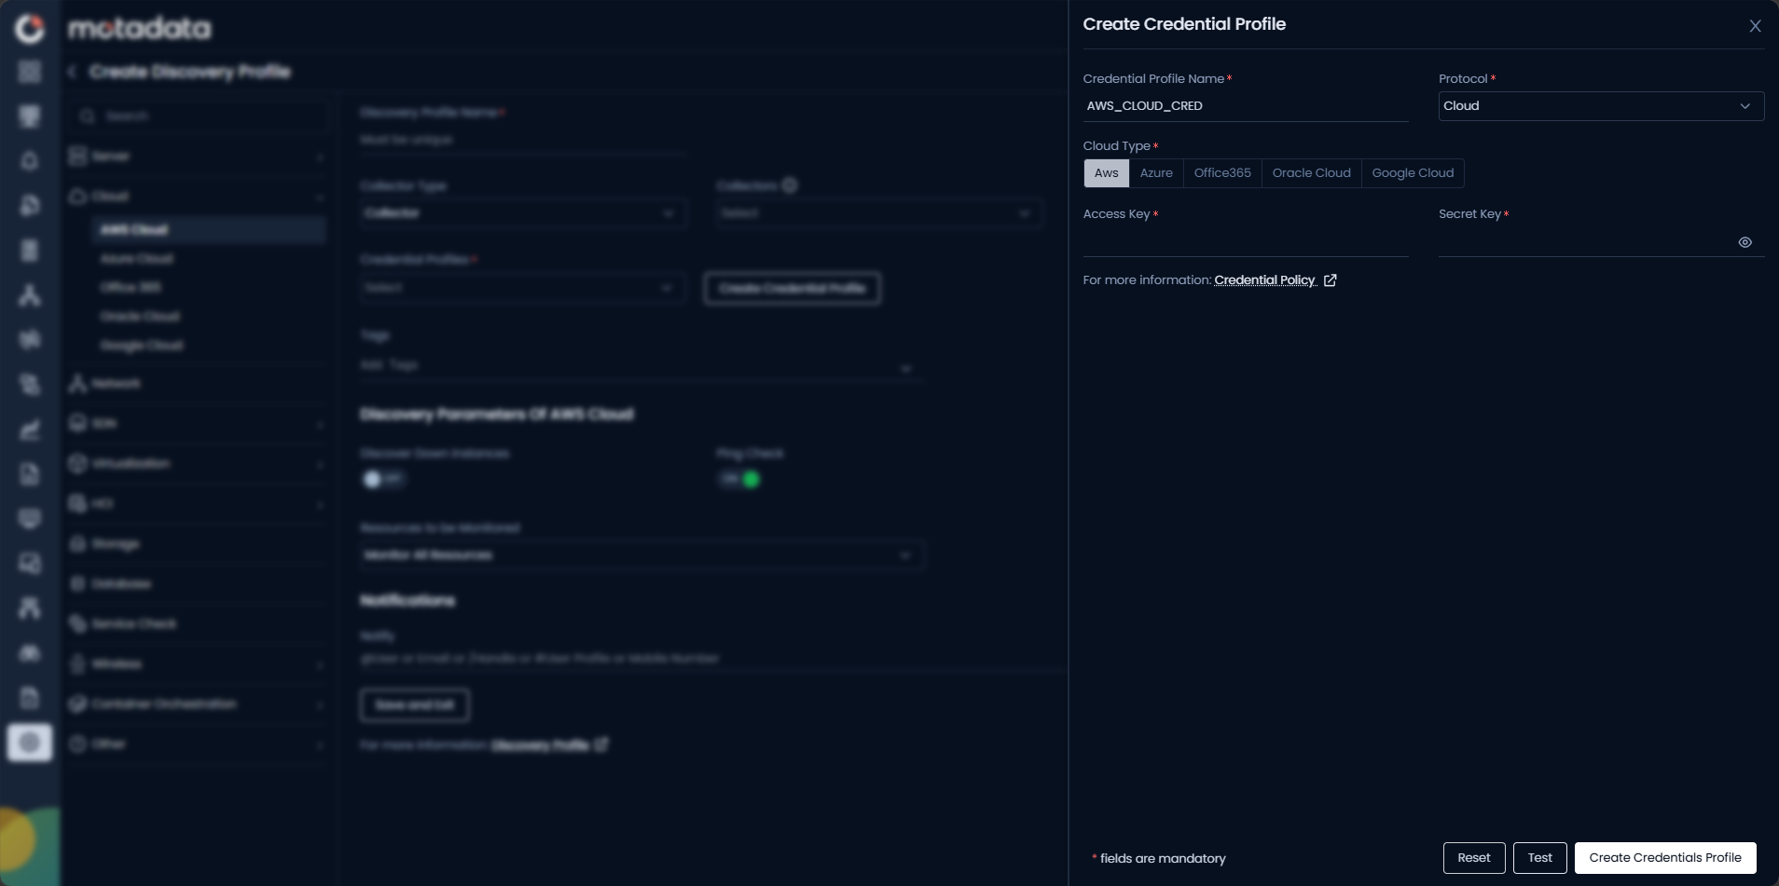The width and height of the screenshot is (1779, 886).
Task: Select the Service Check category
Action: (x=197, y=624)
